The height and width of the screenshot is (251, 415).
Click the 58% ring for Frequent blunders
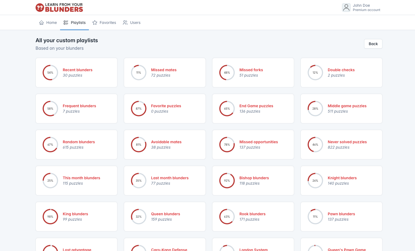point(50,109)
